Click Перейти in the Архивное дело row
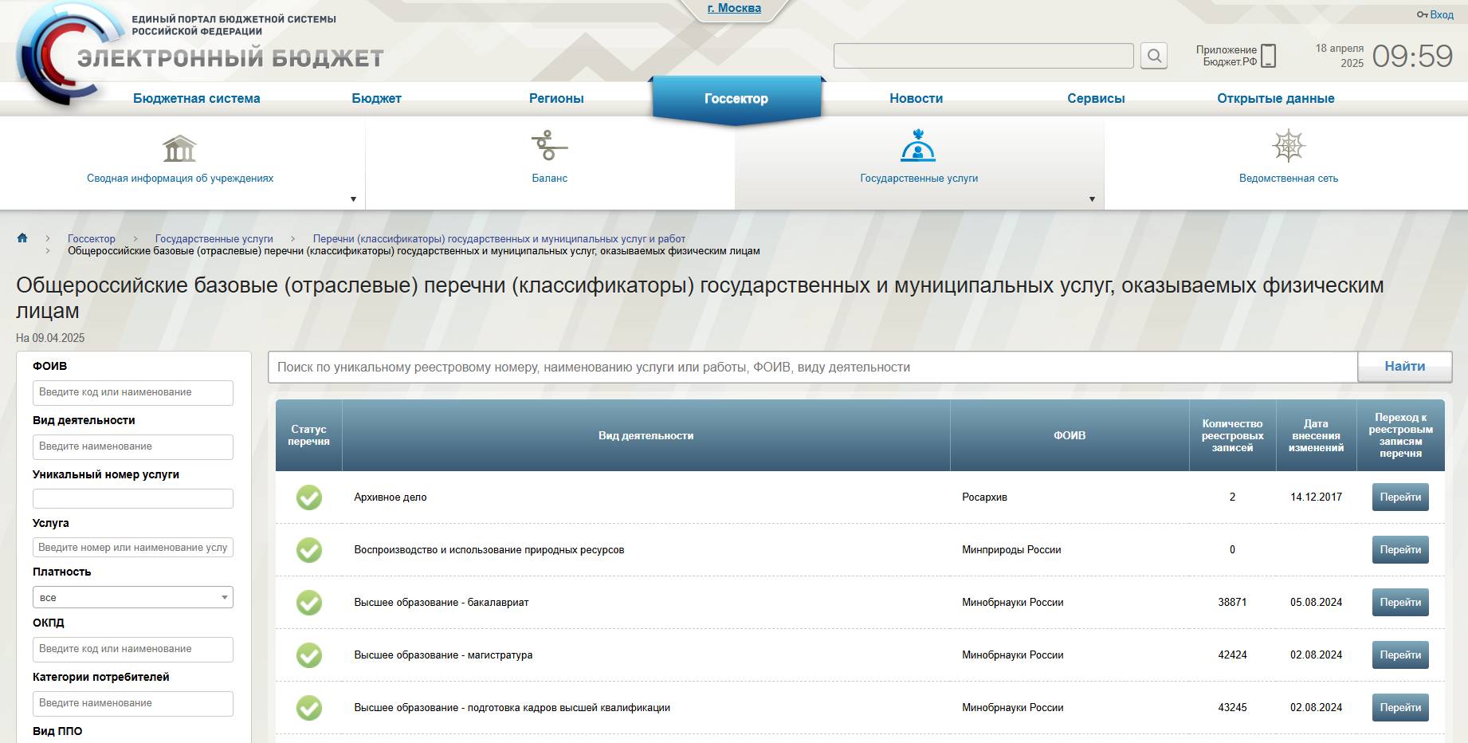The height and width of the screenshot is (743, 1468). point(1400,497)
